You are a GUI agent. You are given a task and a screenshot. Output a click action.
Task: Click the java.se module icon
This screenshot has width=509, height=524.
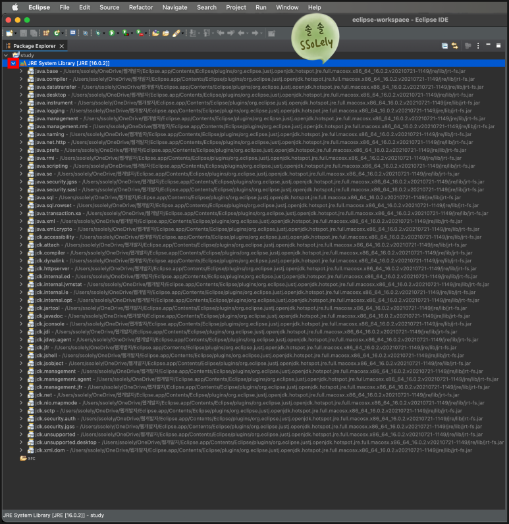click(x=31, y=174)
